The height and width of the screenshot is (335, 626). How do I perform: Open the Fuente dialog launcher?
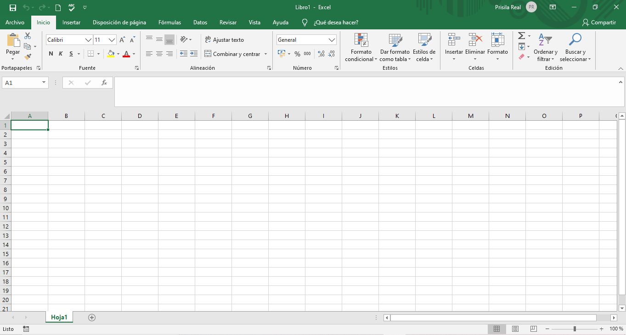click(x=136, y=67)
